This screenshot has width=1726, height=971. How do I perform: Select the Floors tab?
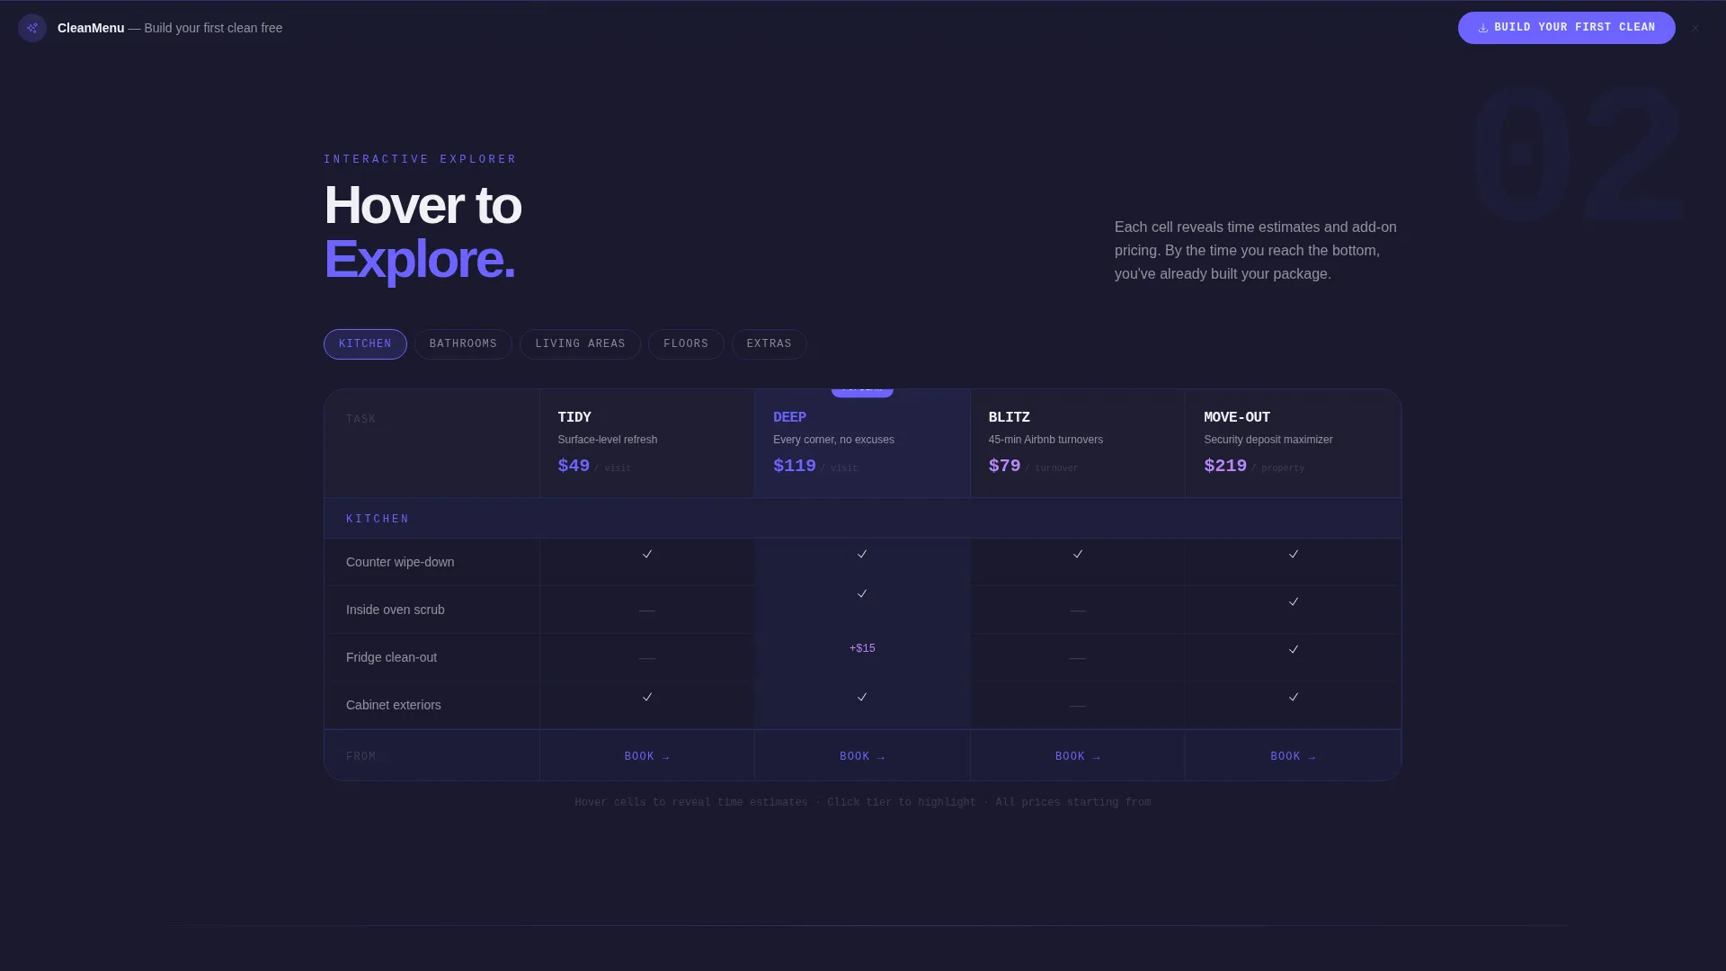pyautogui.click(x=686, y=344)
